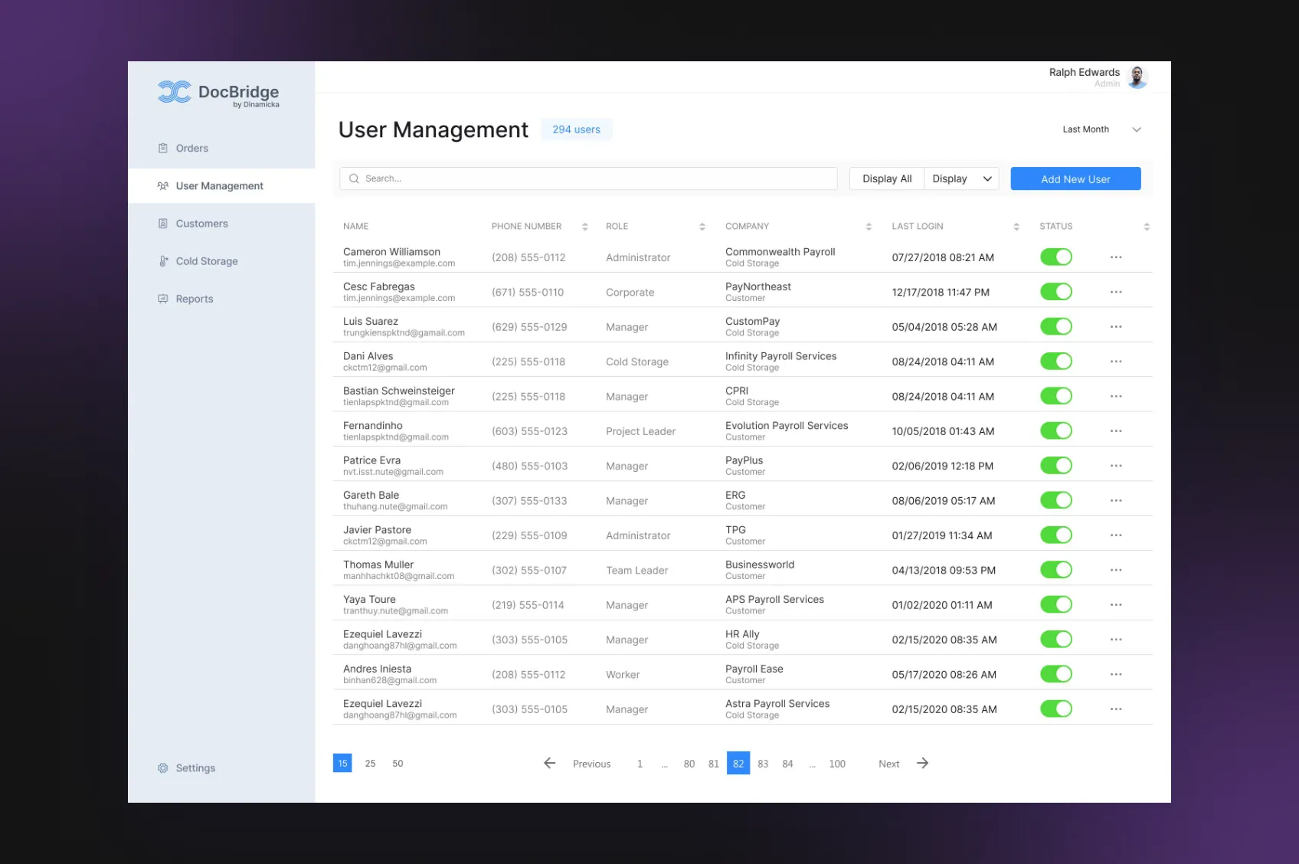Click Add New User button

click(x=1075, y=179)
